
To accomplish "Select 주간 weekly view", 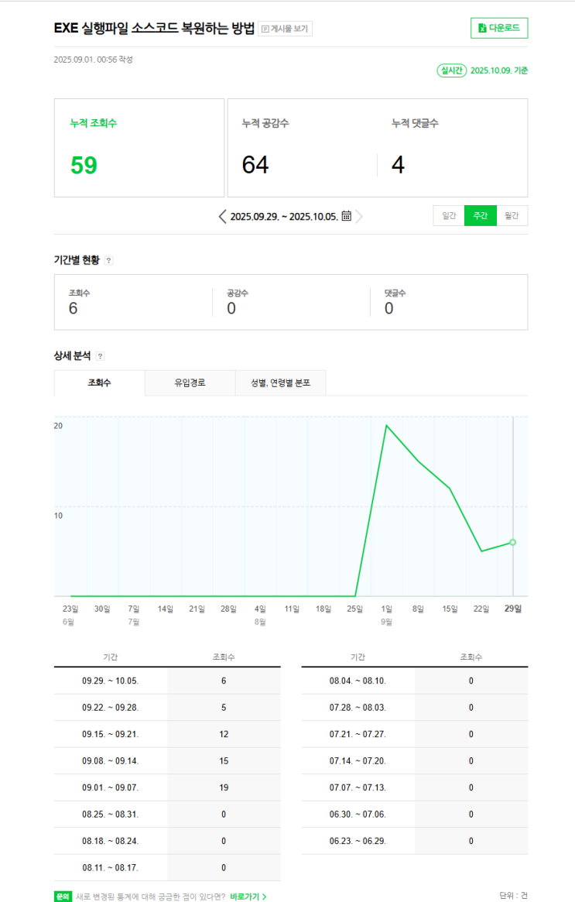I will 480,216.
